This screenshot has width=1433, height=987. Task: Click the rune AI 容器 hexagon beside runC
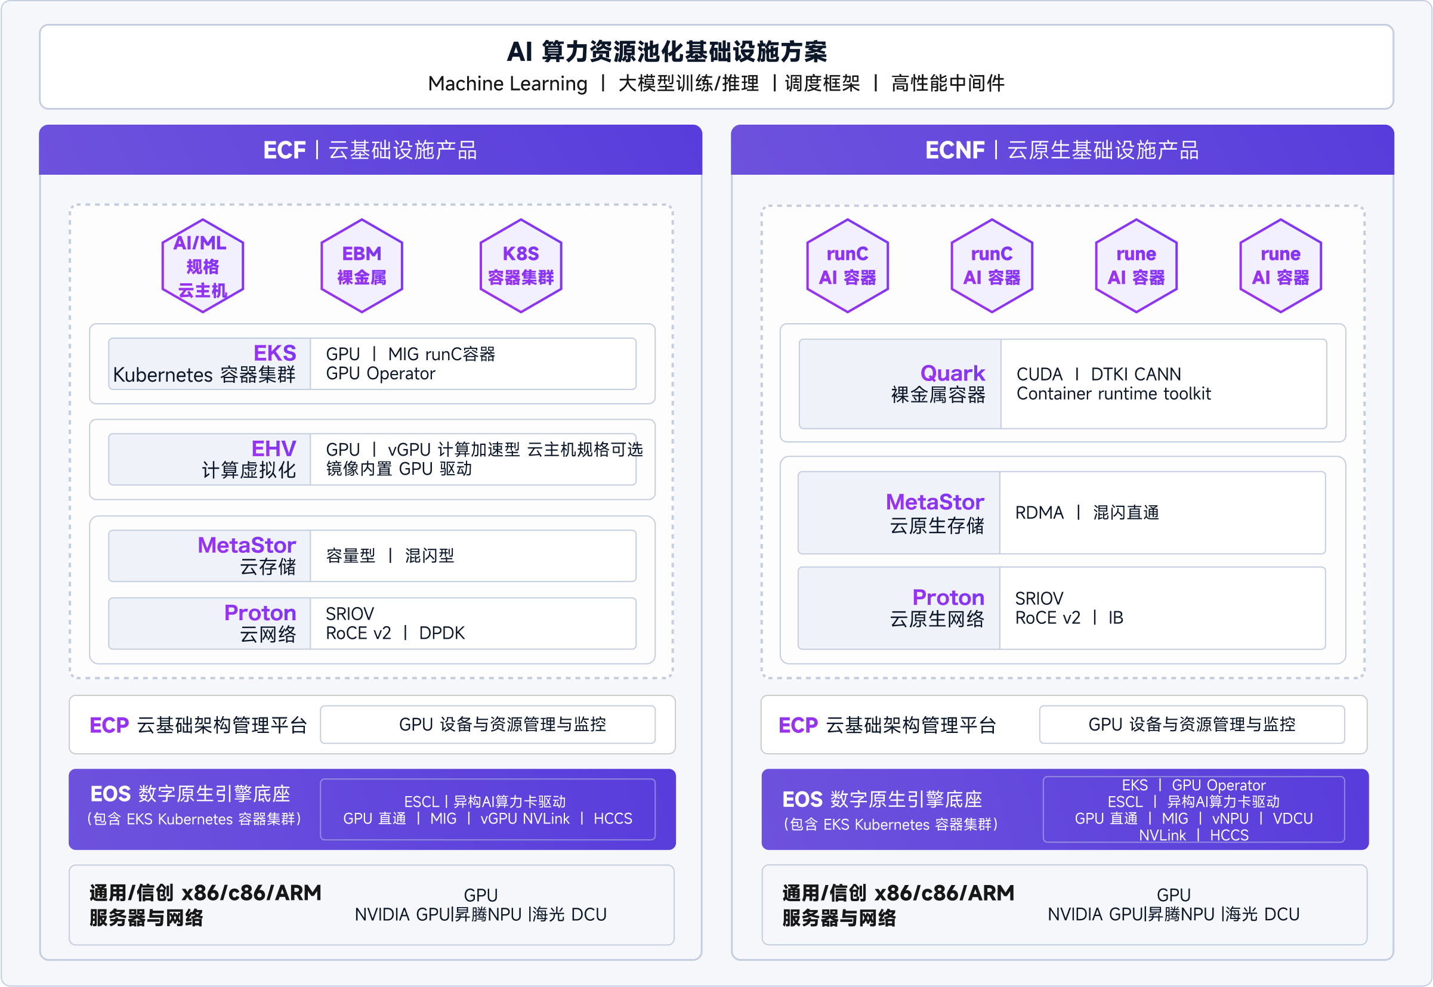(1135, 266)
